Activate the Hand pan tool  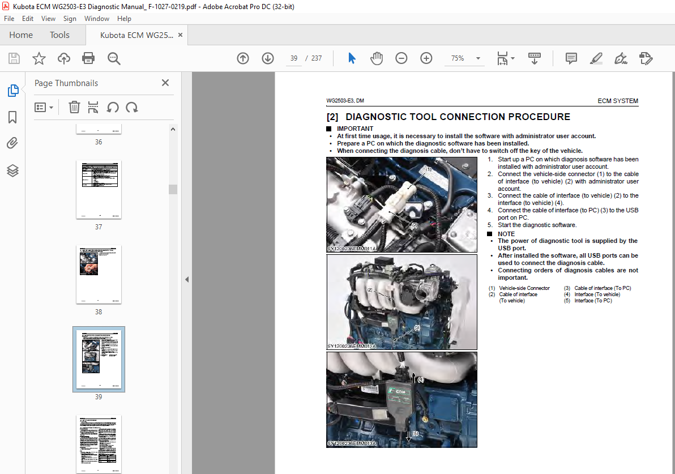click(377, 58)
